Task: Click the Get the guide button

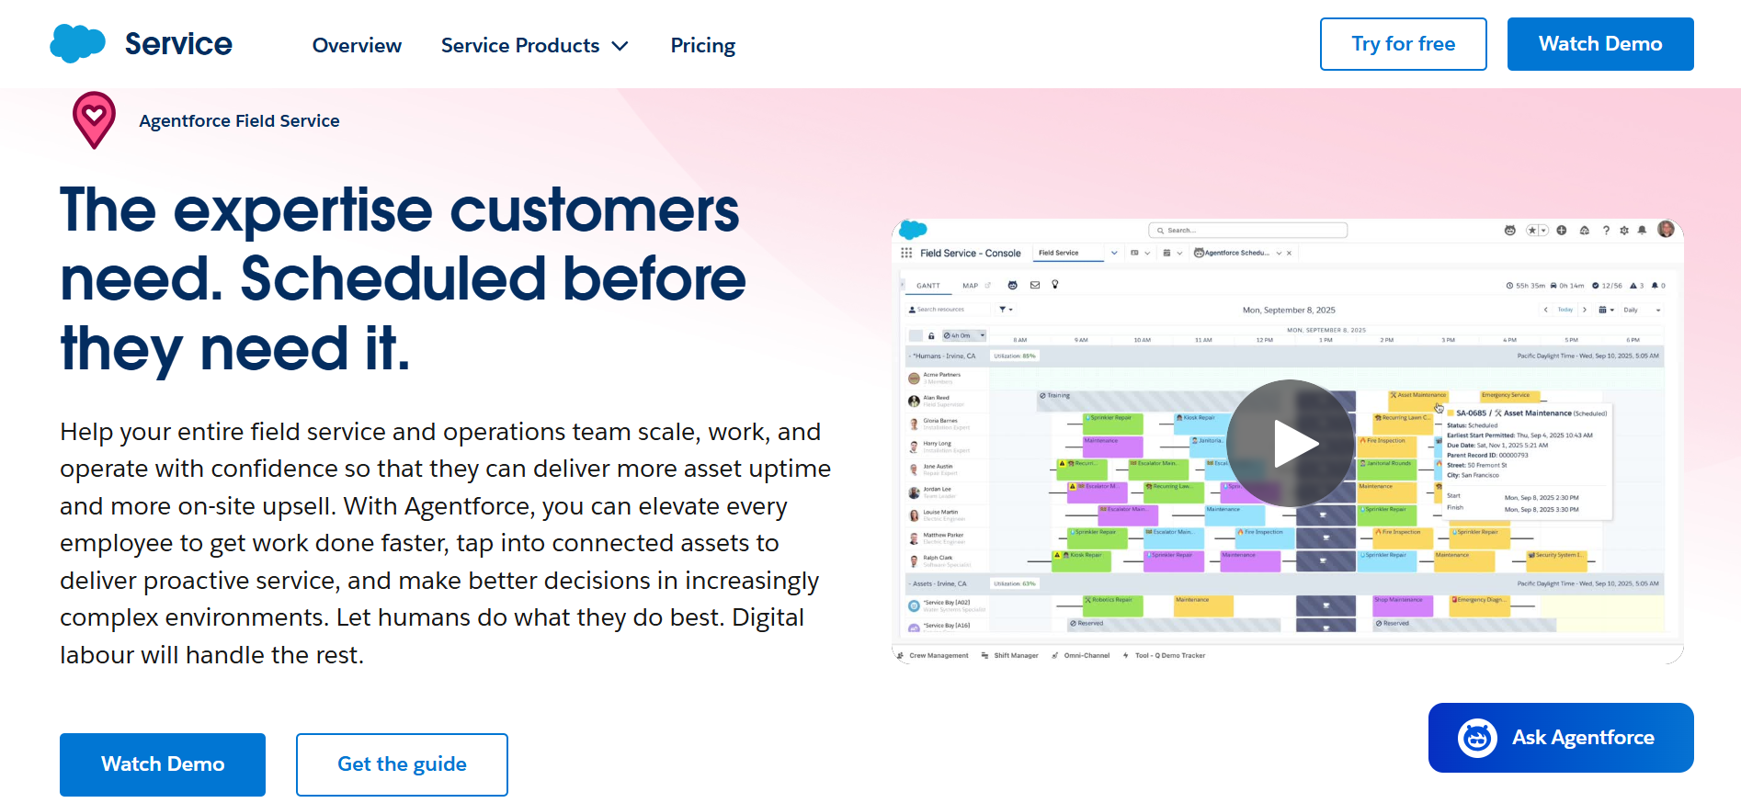Action: click(x=402, y=764)
